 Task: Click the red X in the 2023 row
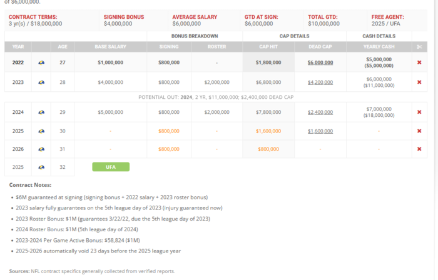click(x=419, y=82)
